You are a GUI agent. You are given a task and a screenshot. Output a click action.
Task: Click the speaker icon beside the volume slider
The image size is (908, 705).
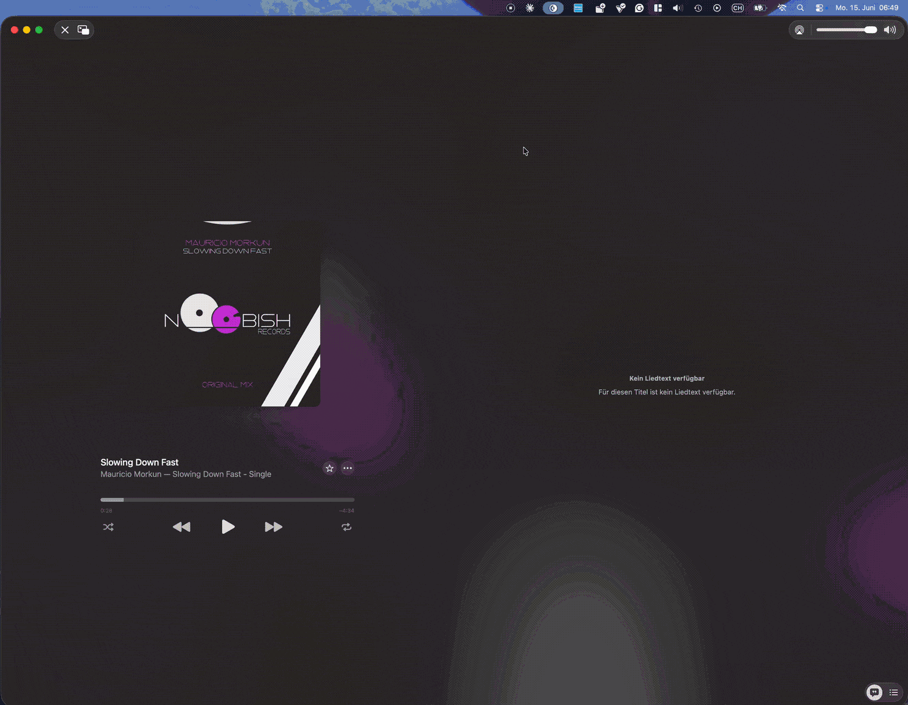890,30
